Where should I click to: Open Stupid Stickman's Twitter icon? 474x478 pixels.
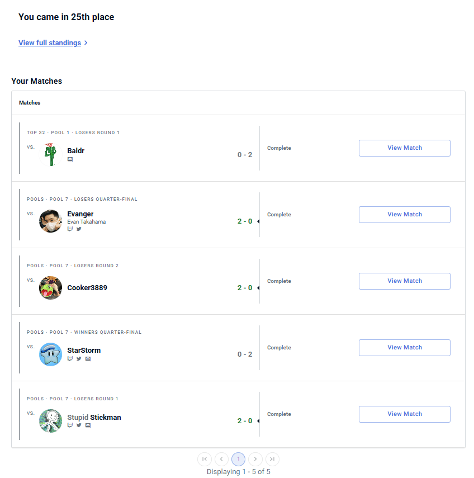point(79,425)
